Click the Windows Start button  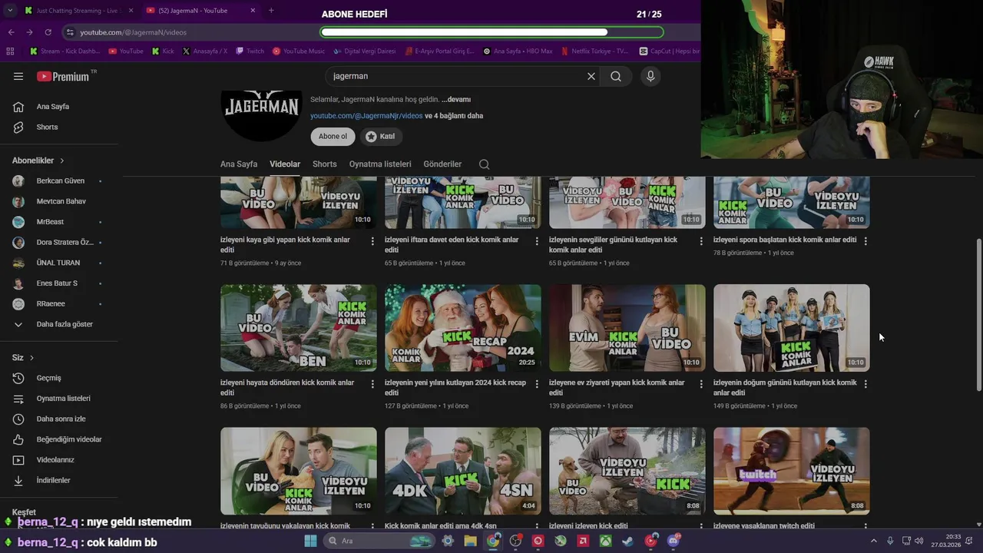point(310,541)
